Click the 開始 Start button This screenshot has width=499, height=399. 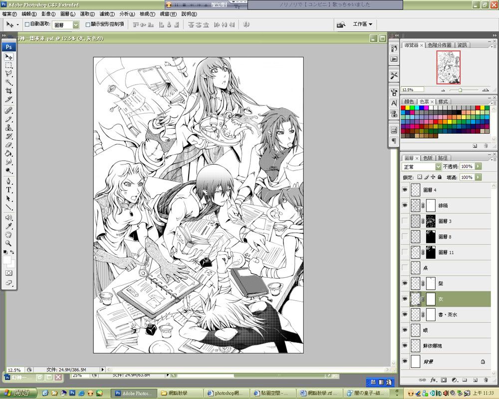18,393
